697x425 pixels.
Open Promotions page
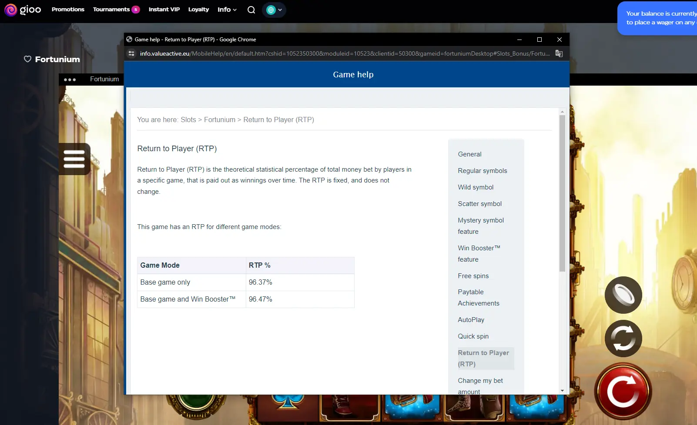click(68, 10)
